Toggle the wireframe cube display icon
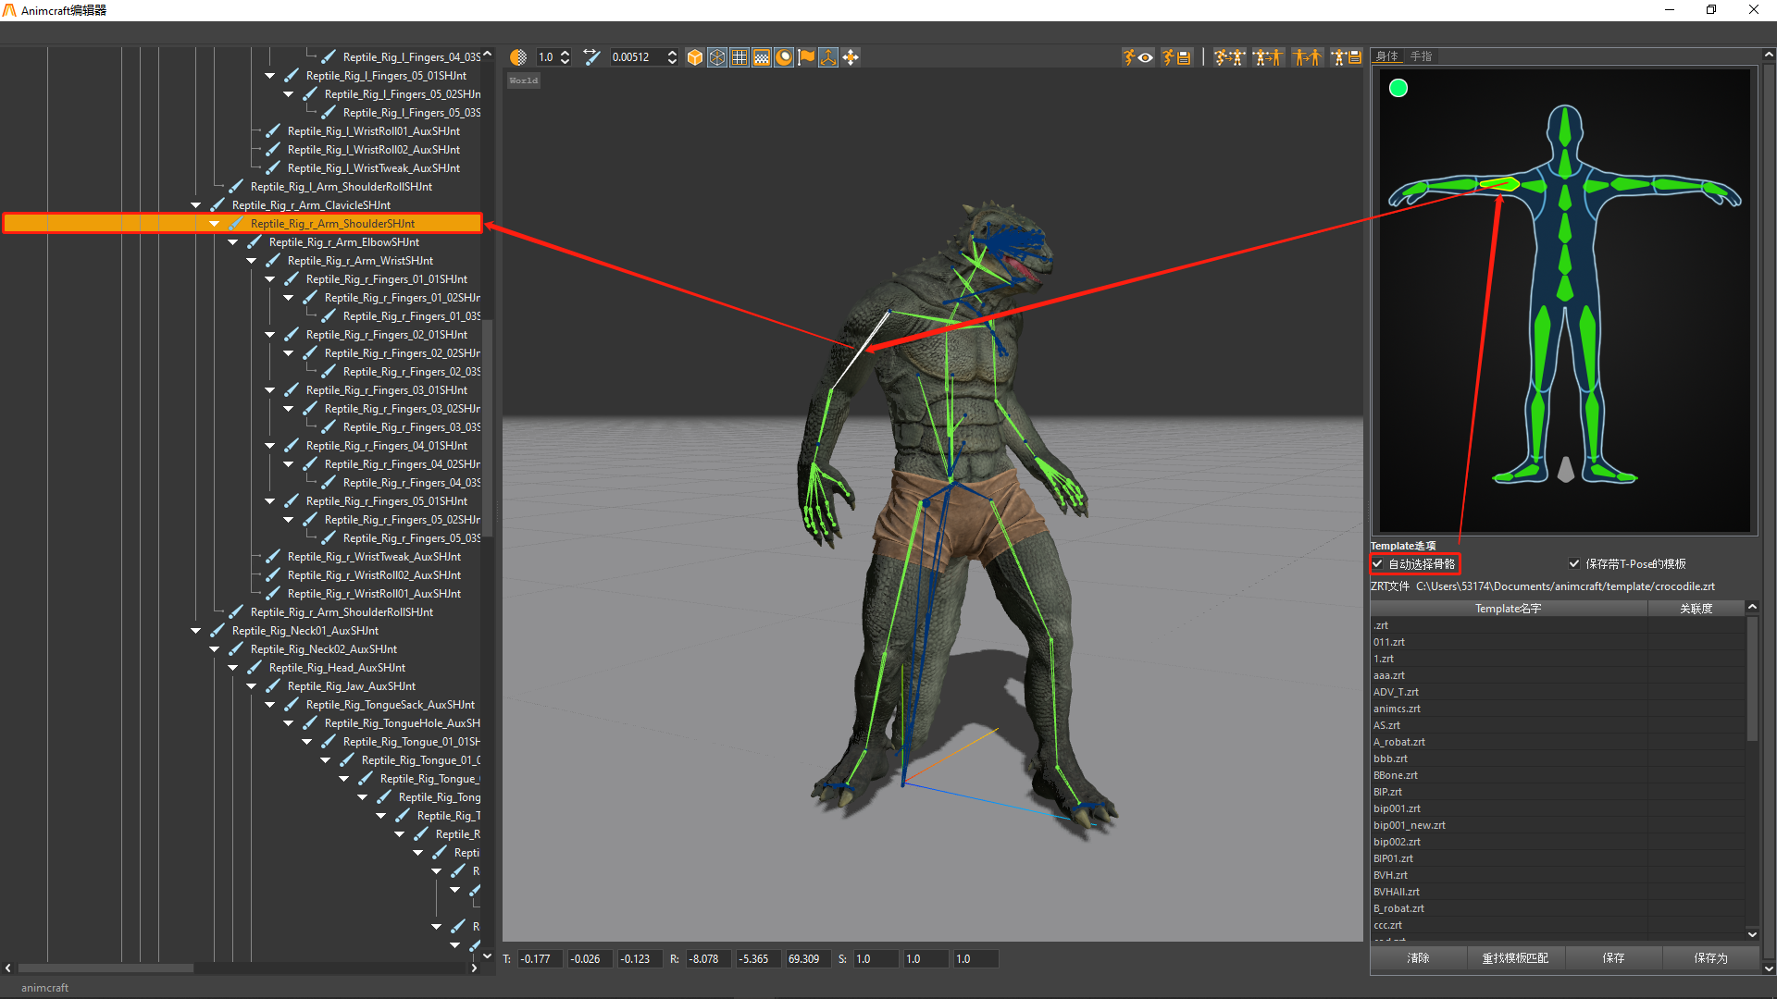 [x=717, y=57]
